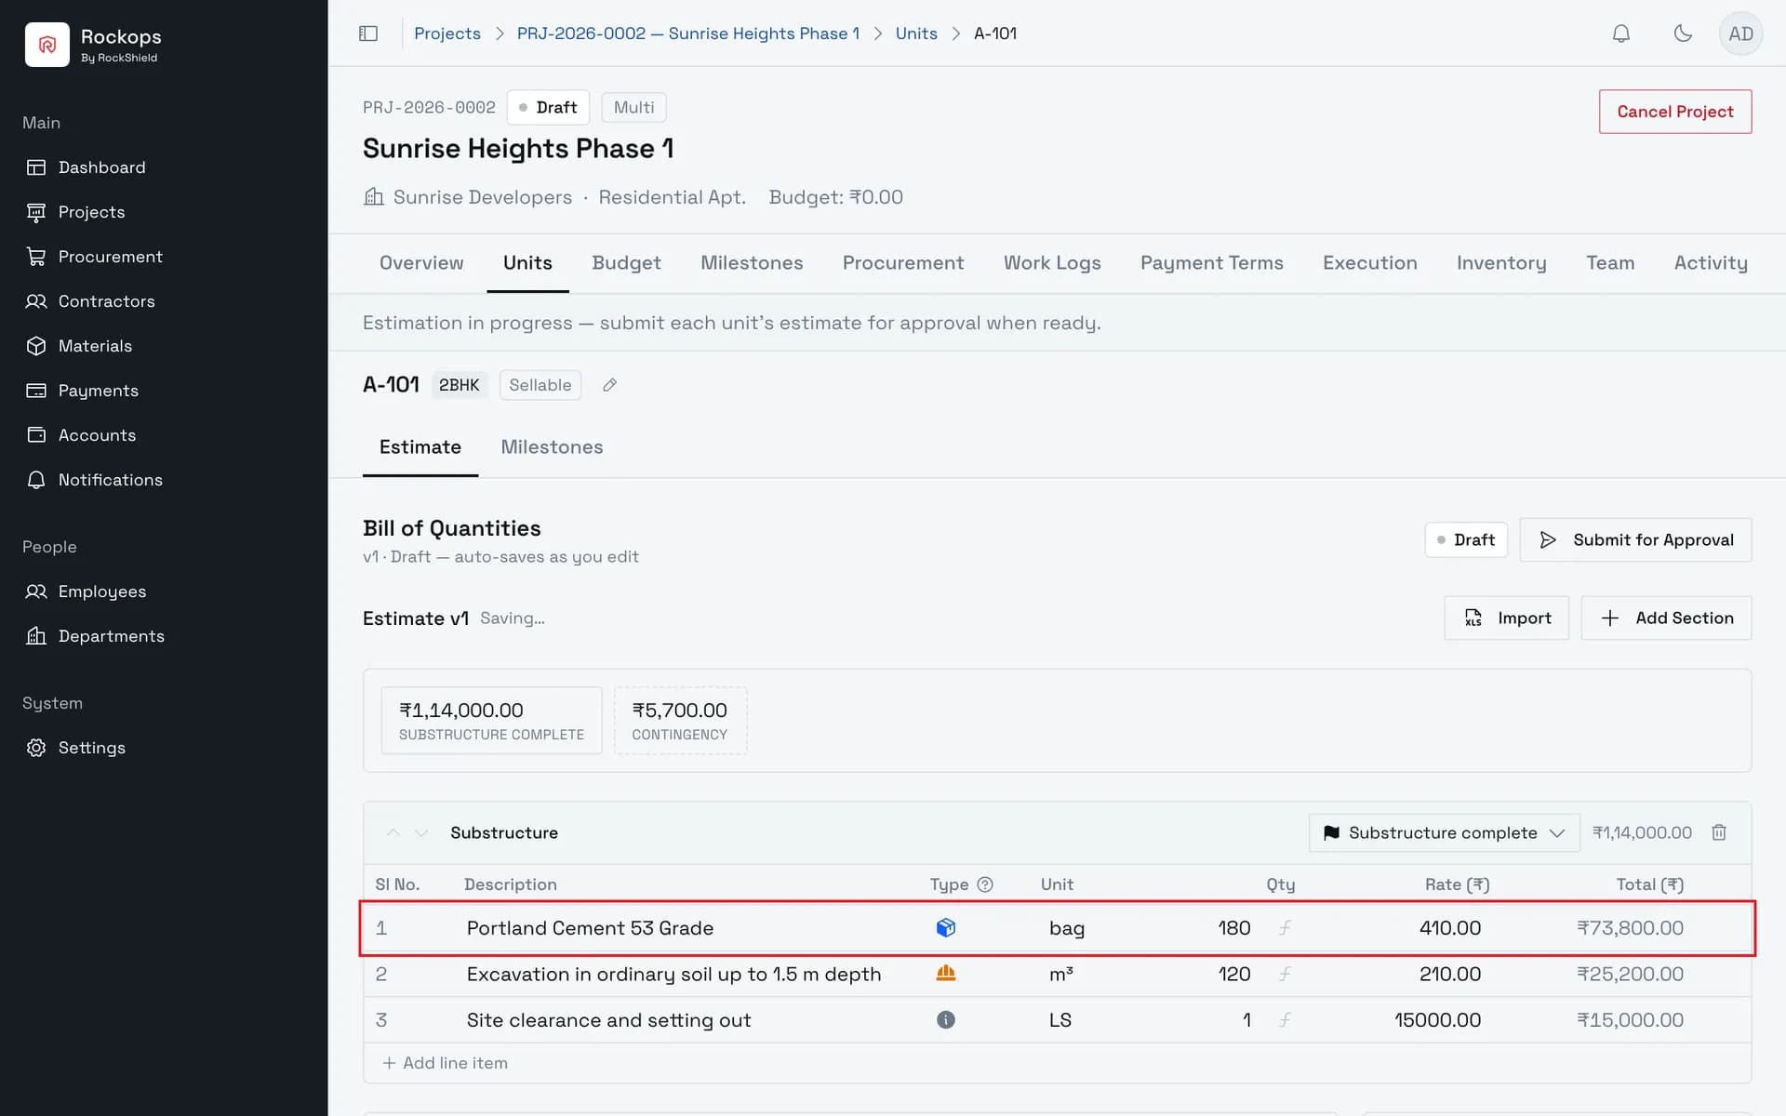Image resolution: width=1786 pixels, height=1116 pixels.
Task: Click Cancel Project button
Action: tap(1674, 112)
